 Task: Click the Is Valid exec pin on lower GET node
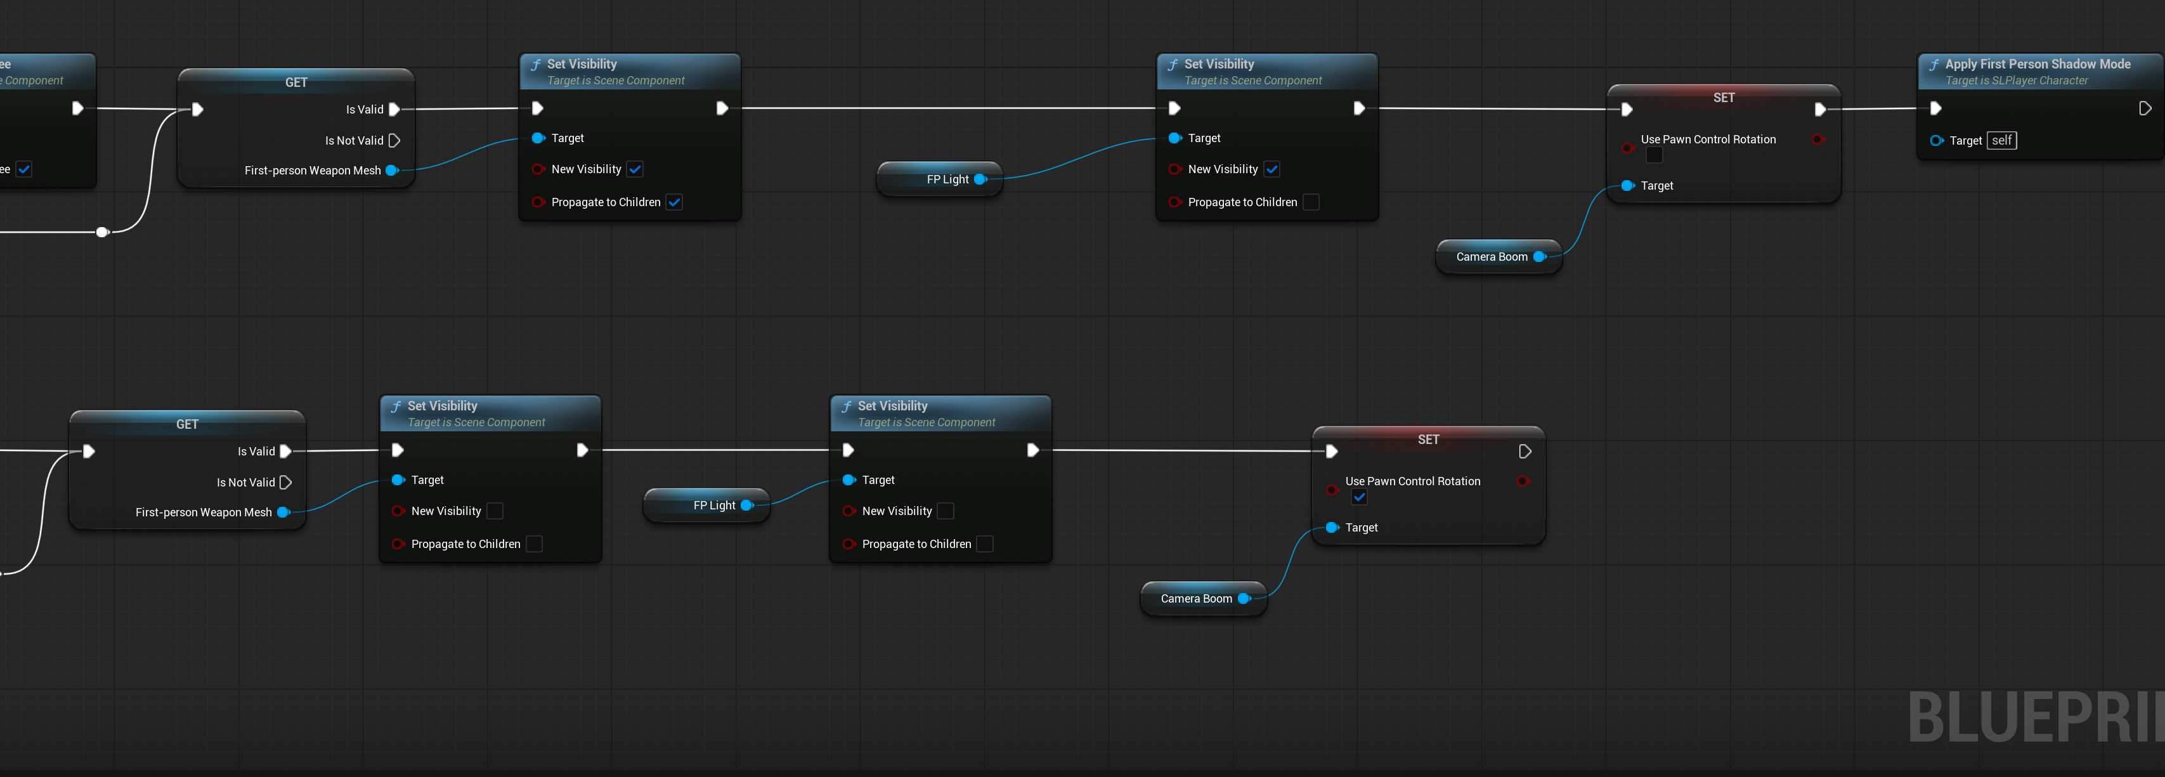[286, 452]
